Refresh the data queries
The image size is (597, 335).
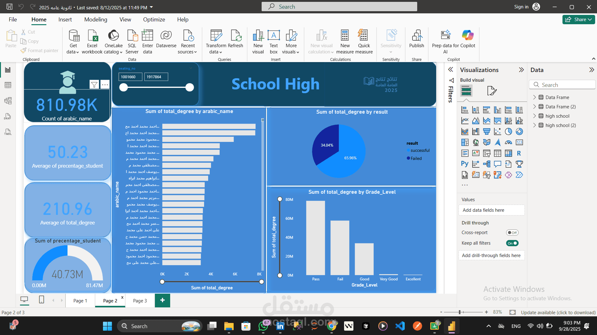(x=236, y=39)
